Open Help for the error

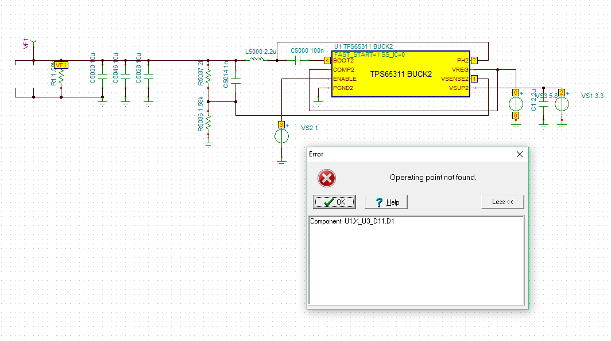(x=386, y=202)
